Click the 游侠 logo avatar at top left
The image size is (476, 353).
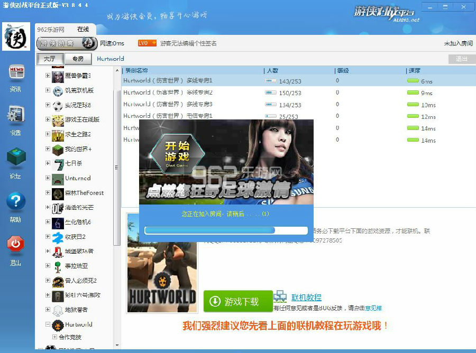pyautogui.click(x=16, y=36)
